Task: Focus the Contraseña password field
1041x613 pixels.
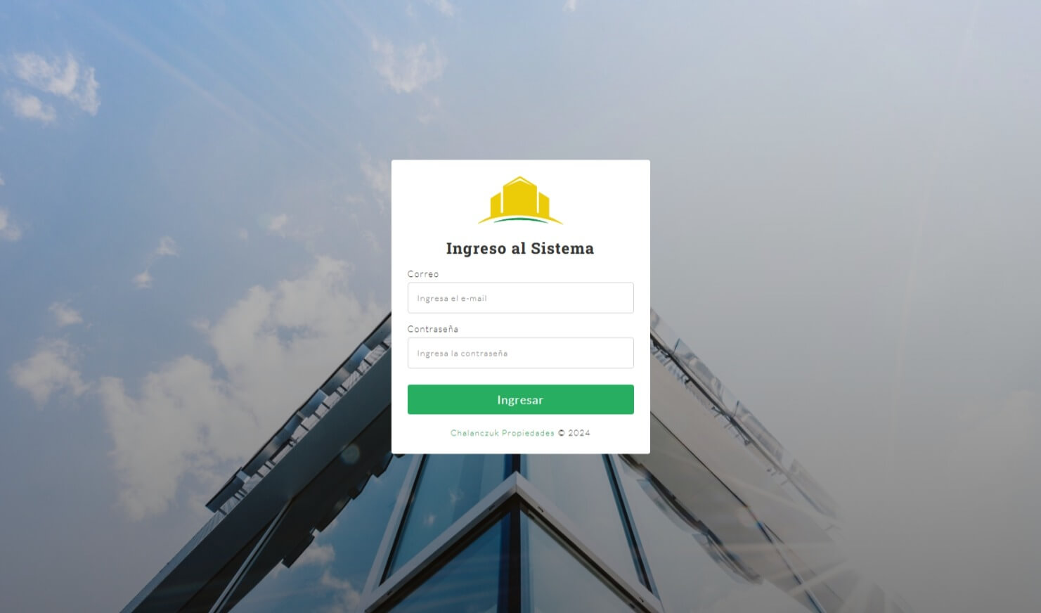Action: (520, 353)
